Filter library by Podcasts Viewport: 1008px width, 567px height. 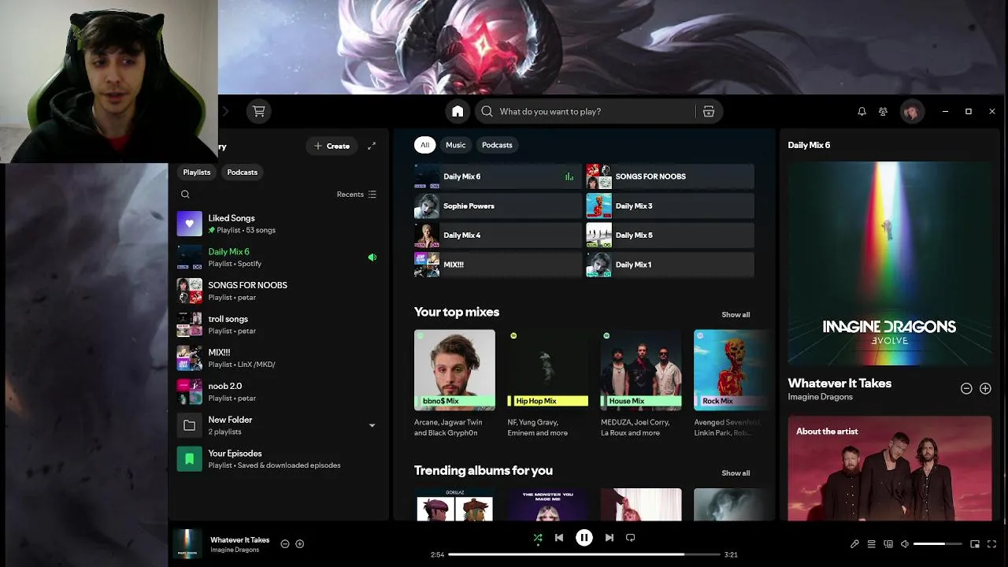coord(243,172)
